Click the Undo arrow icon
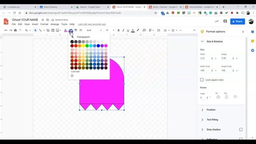 (x=6, y=30)
